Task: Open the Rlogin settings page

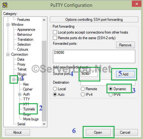Action: [x=22, y=74]
